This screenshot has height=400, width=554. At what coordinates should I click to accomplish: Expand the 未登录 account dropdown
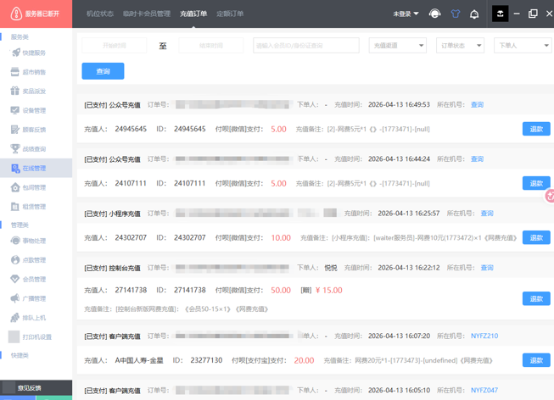[406, 14]
